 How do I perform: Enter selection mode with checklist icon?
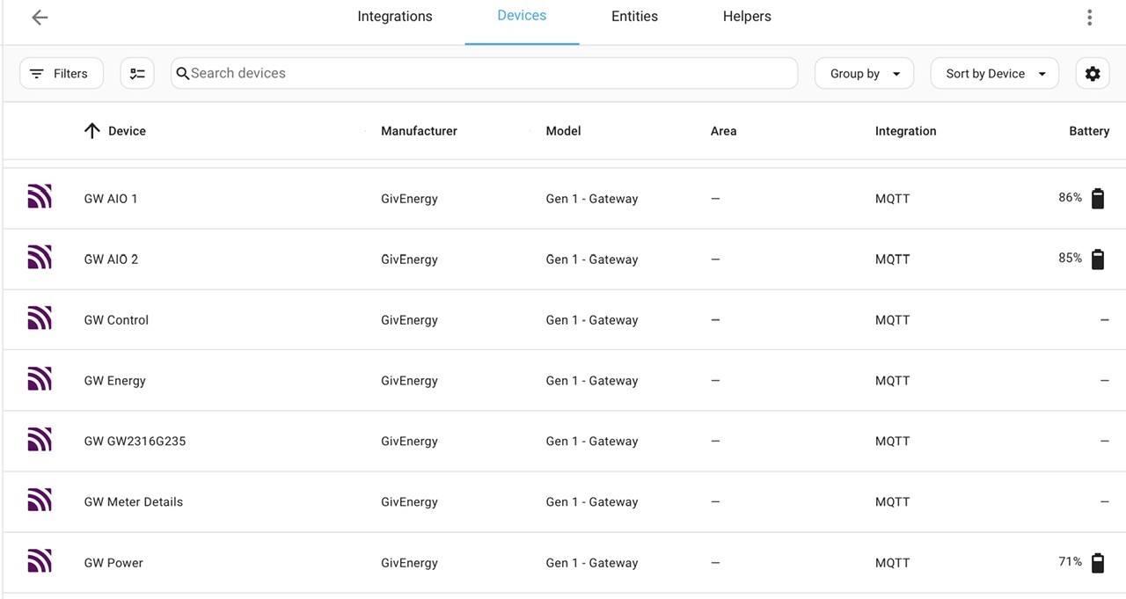click(x=137, y=74)
